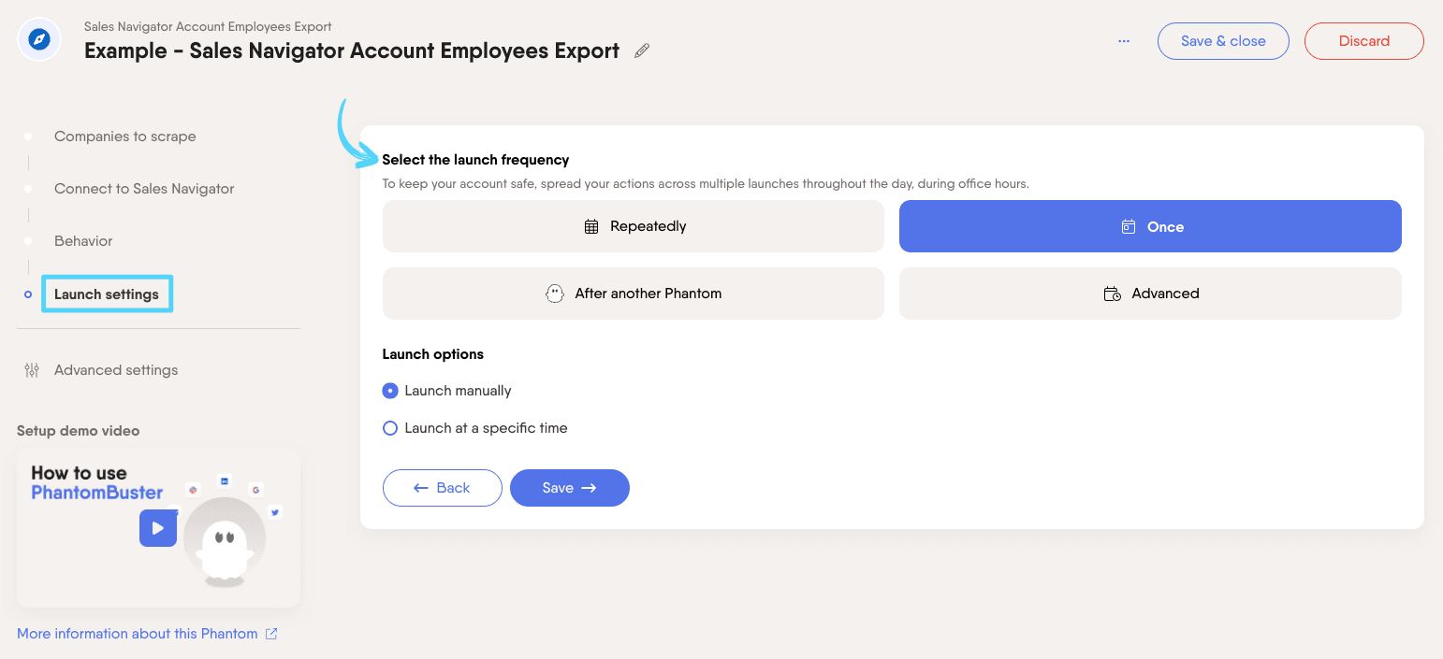The height and width of the screenshot is (659, 1443).
Task: Click the Advanced settings sliders icon
Action: click(32, 370)
